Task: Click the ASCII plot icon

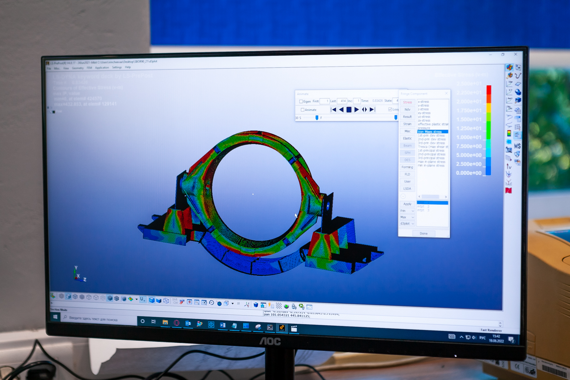Action: [509, 100]
